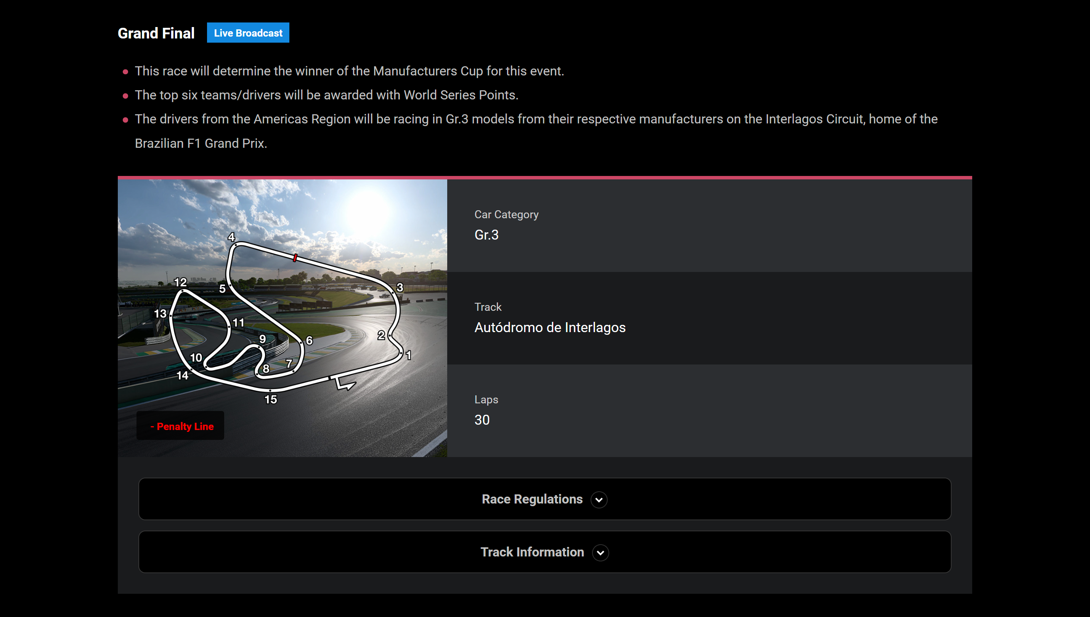This screenshot has width=1090, height=617.
Task: Click the red penalty line marker on track
Action: (x=295, y=257)
